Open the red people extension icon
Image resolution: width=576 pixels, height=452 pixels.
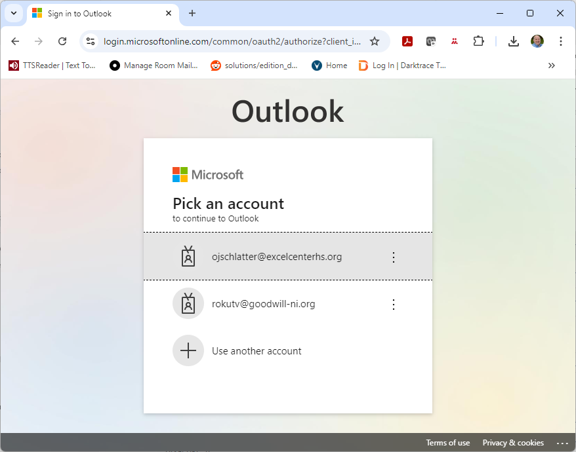coord(455,41)
